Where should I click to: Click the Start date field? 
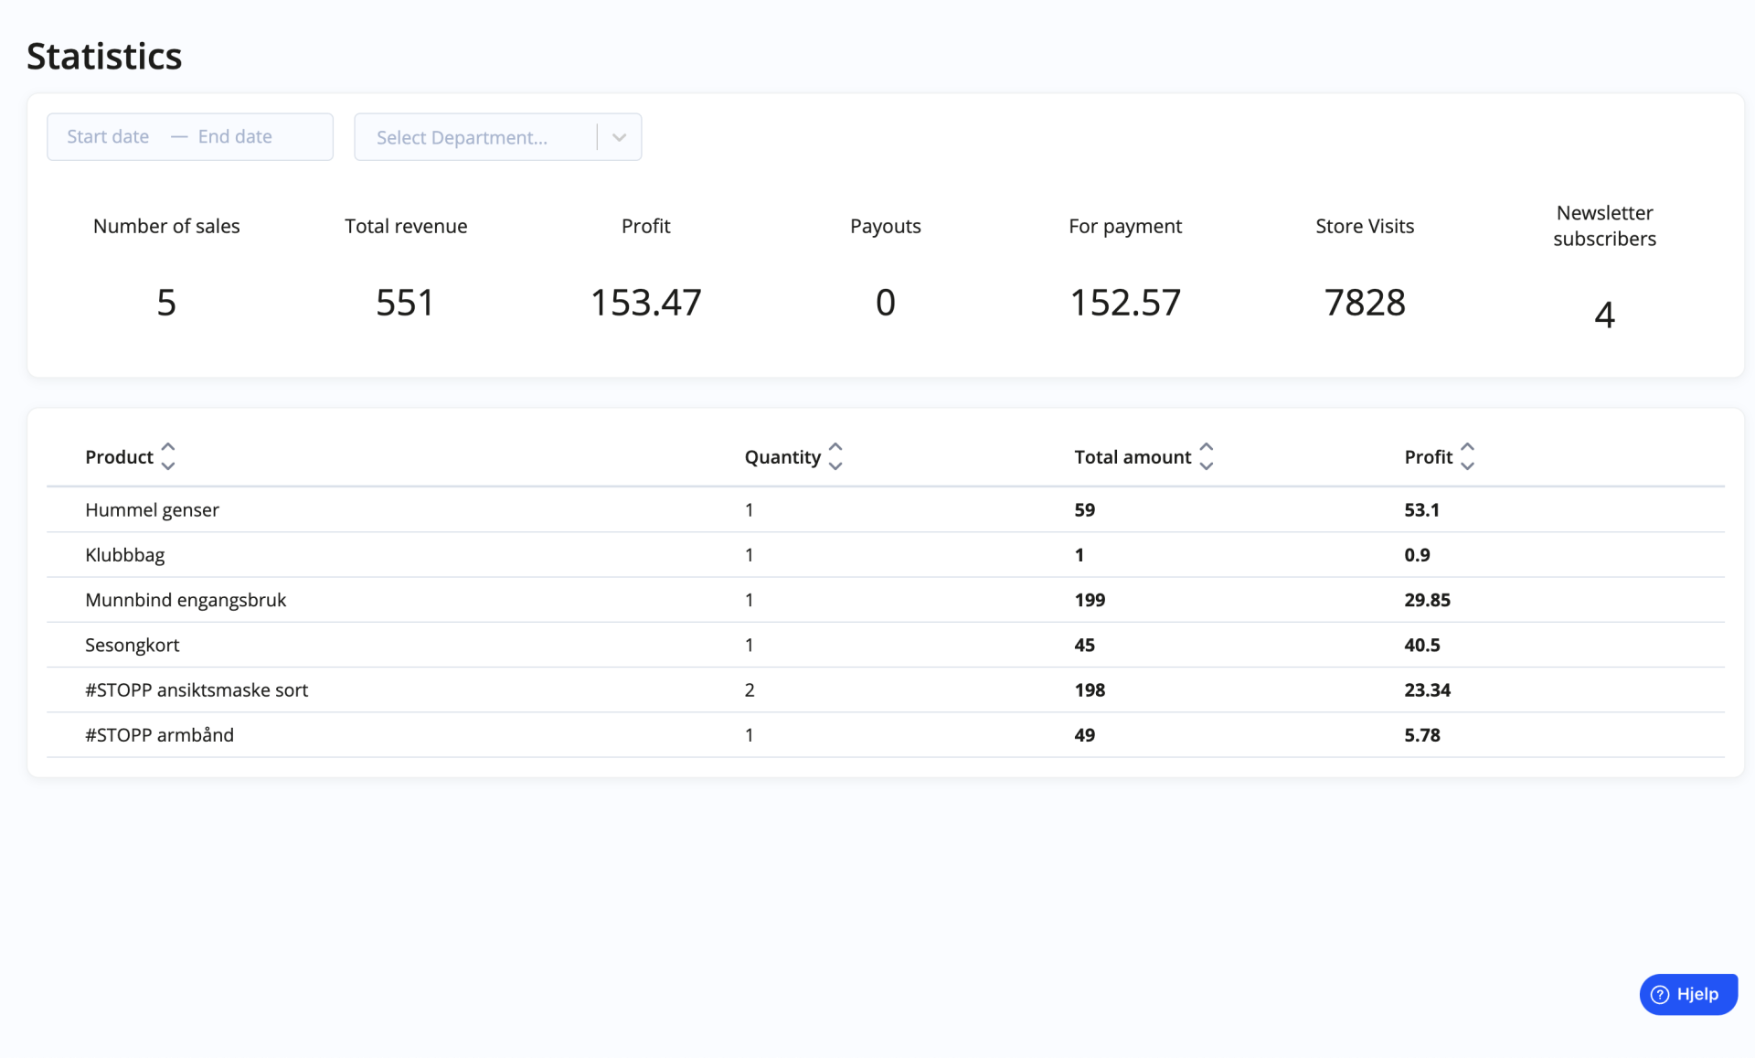coord(108,136)
